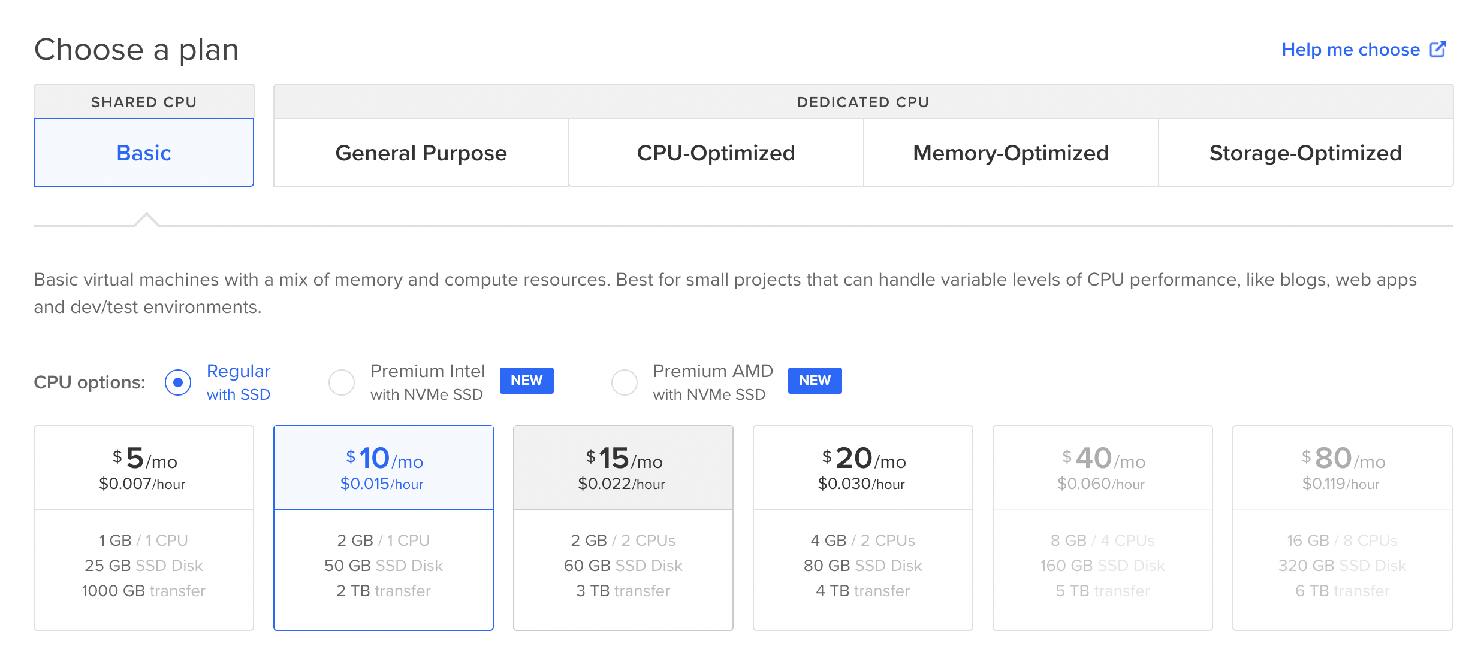Switch to CPU-Optimized tab
Image resolution: width=1484 pixels, height=668 pixels.
click(716, 153)
